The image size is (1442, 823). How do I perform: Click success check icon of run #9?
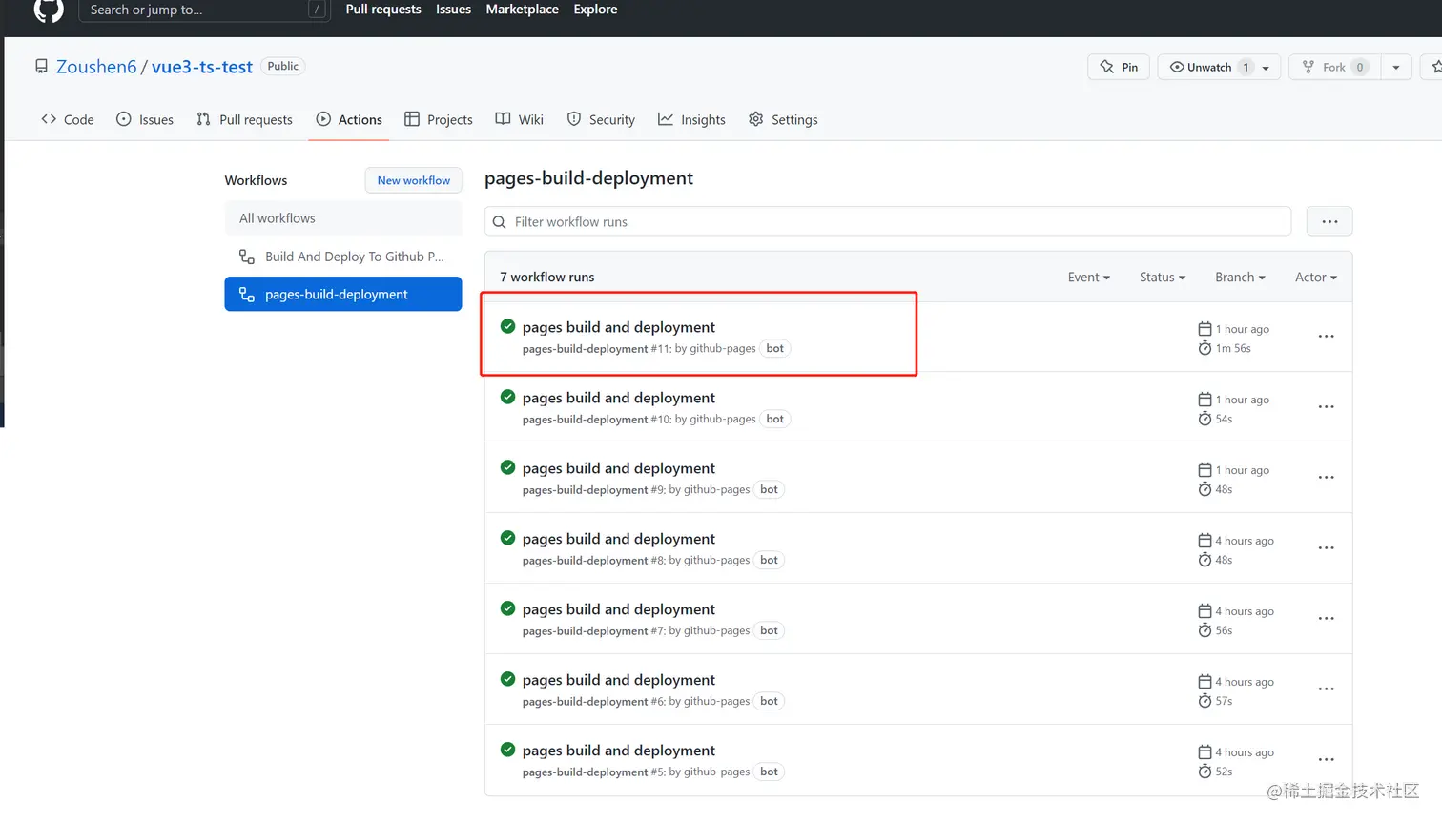click(508, 467)
